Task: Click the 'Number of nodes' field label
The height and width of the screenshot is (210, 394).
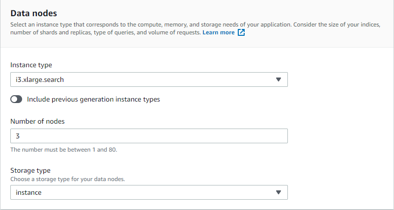Action: pyautogui.click(x=37, y=121)
